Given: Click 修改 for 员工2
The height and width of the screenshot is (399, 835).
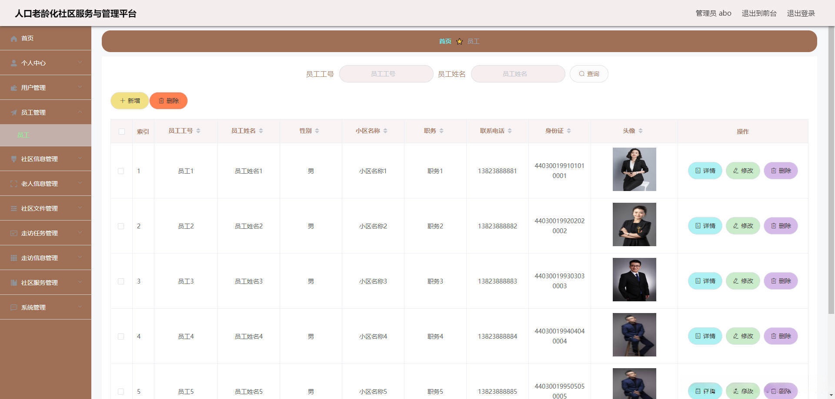Looking at the screenshot, I should pyautogui.click(x=743, y=226).
